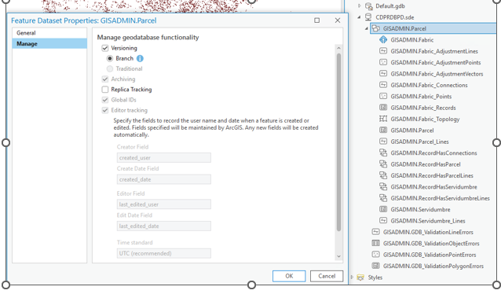
Task: Click the Fabric_Connections line icon
Action: coord(383,85)
